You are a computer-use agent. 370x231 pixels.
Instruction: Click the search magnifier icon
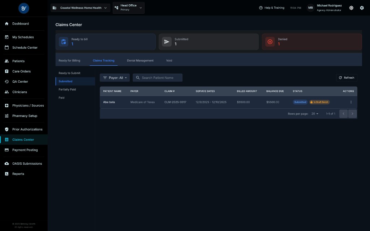point(138,78)
